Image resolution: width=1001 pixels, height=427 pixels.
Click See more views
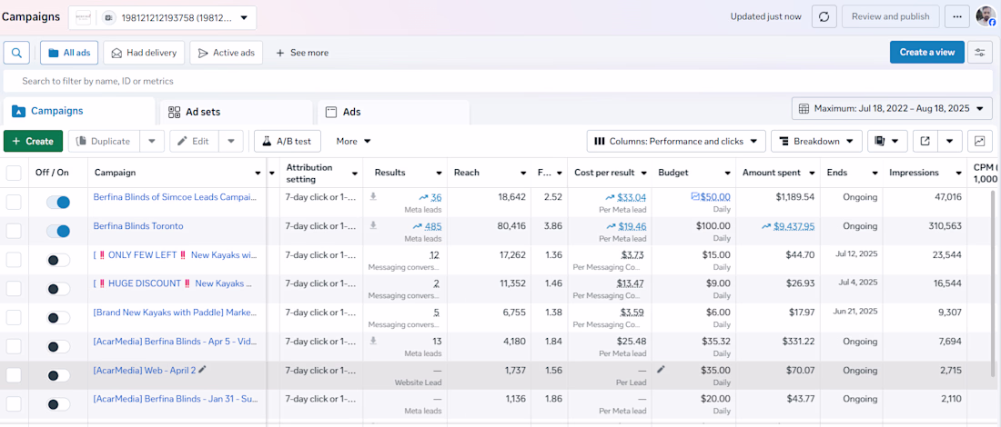click(302, 53)
